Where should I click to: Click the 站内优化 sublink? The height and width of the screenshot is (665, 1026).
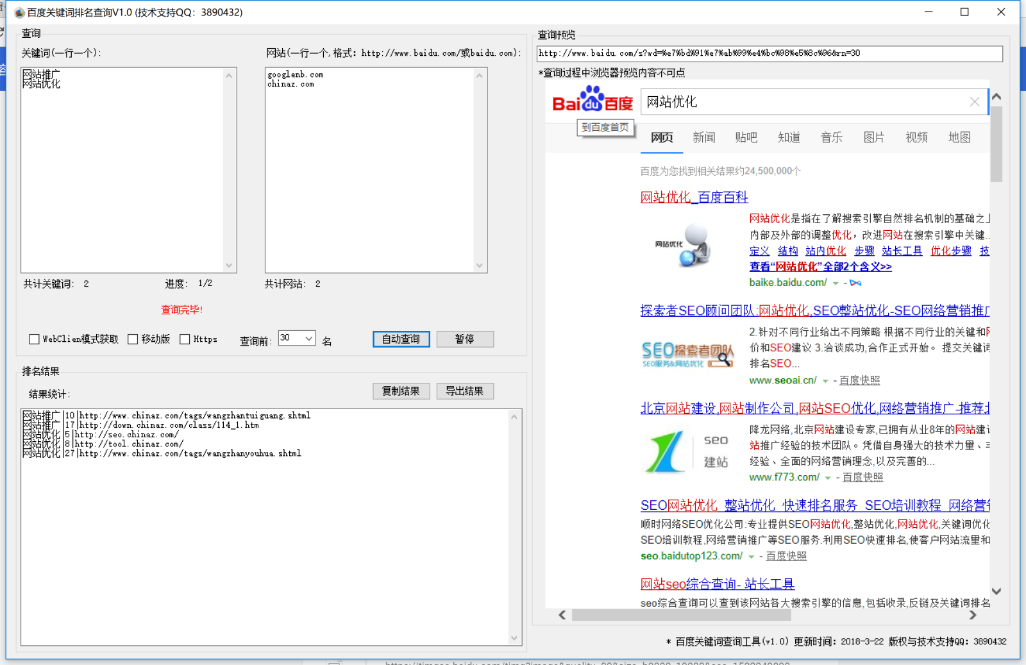[826, 251]
